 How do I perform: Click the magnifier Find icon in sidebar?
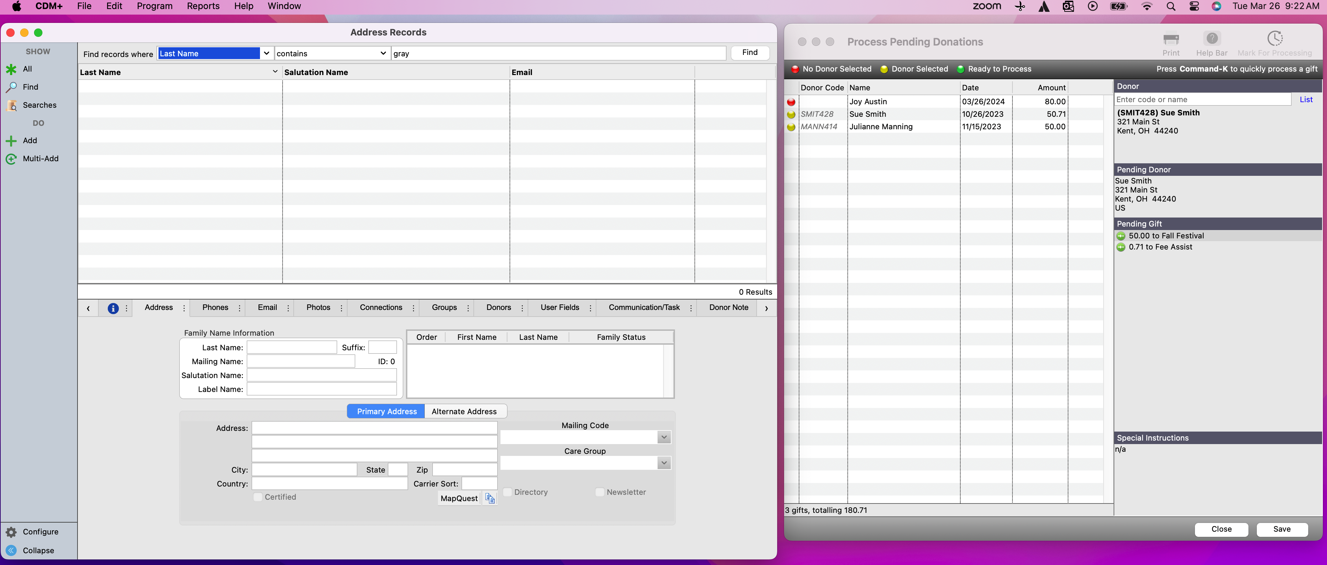pyautogui.click(x=11, y=87)
